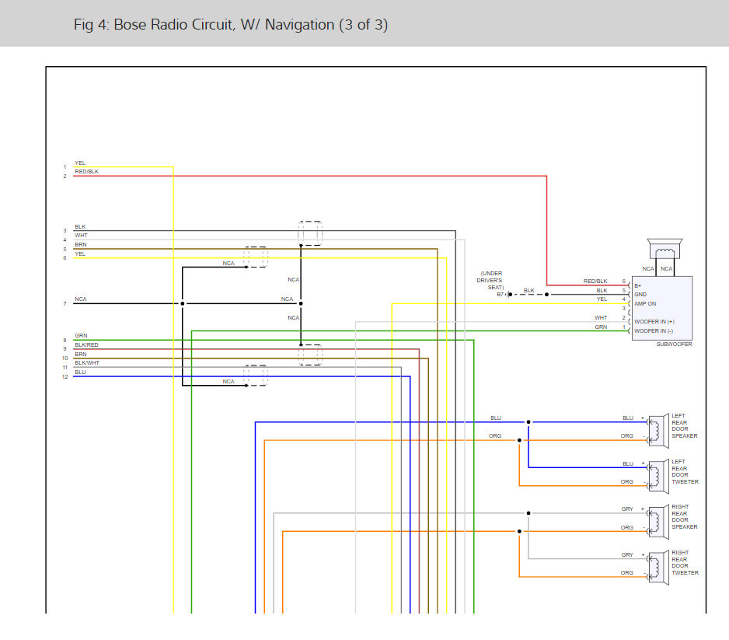
Task: Click 'RIGHT REAR DOOR SPEAKER' caption
Action: click(685, 517)
